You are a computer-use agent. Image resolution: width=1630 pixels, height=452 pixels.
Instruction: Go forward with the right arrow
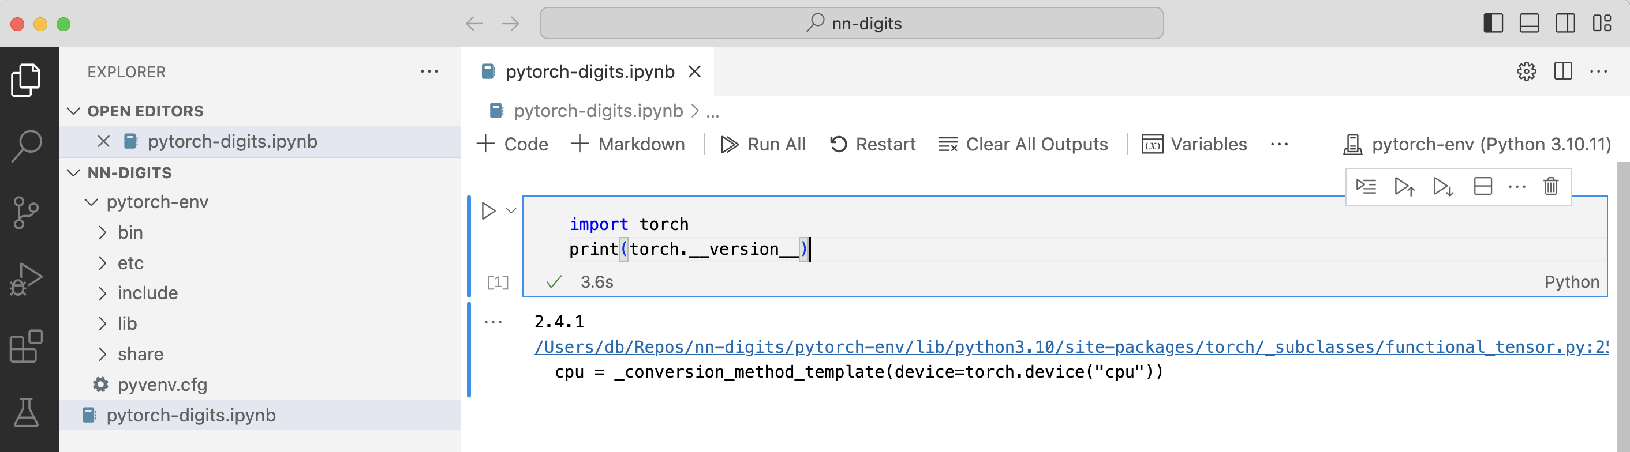511,24
